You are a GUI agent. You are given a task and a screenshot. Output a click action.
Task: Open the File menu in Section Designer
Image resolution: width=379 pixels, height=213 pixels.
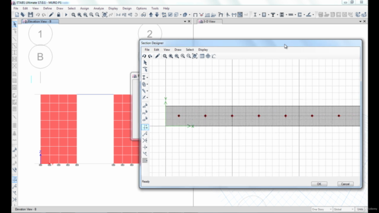click(x=147, y=50)
